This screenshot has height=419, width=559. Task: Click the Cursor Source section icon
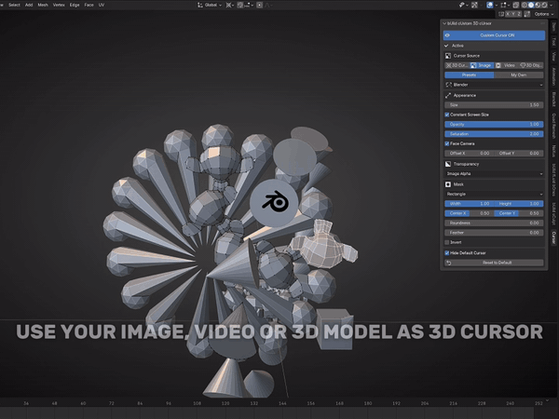click(x=448, y=56)
